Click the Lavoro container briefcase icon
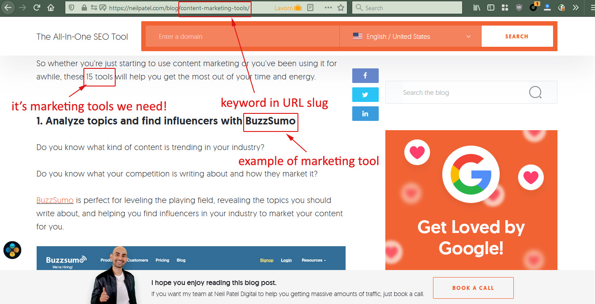Image resolution: width=595 pixels, height=304 pixels. [x=298, y=8]
